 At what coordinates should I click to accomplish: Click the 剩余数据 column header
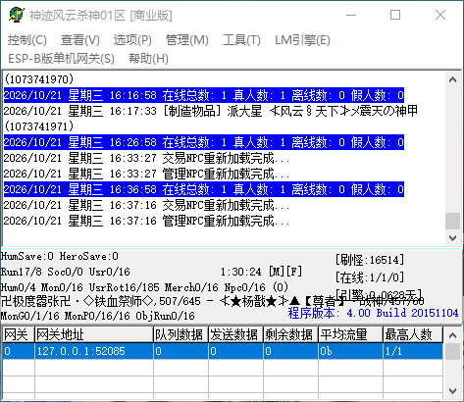click(290, 334)
